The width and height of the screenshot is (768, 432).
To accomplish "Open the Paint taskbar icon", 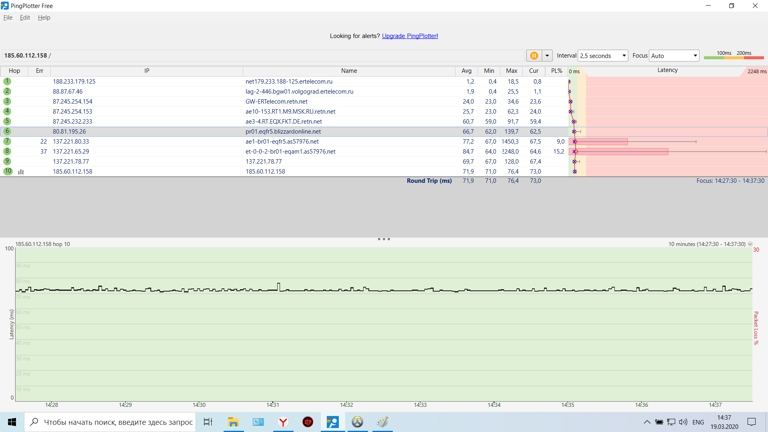I will pyautogui.click(x=382, y=422).
